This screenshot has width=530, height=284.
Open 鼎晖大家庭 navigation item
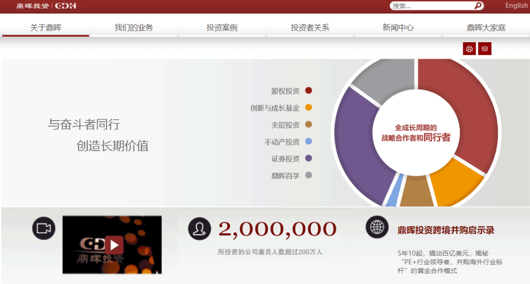[x=486, y=27]
